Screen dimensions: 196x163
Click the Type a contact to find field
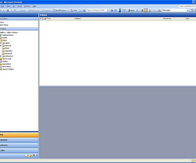tap(97, 11)
